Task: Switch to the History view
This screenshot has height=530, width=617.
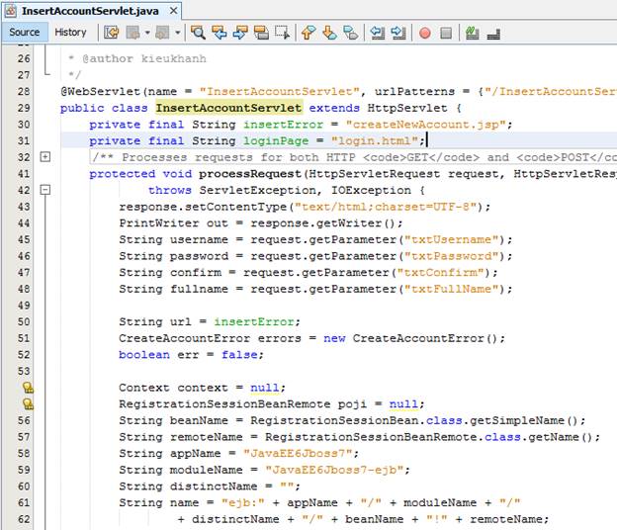Action: [x=70, y=33]
